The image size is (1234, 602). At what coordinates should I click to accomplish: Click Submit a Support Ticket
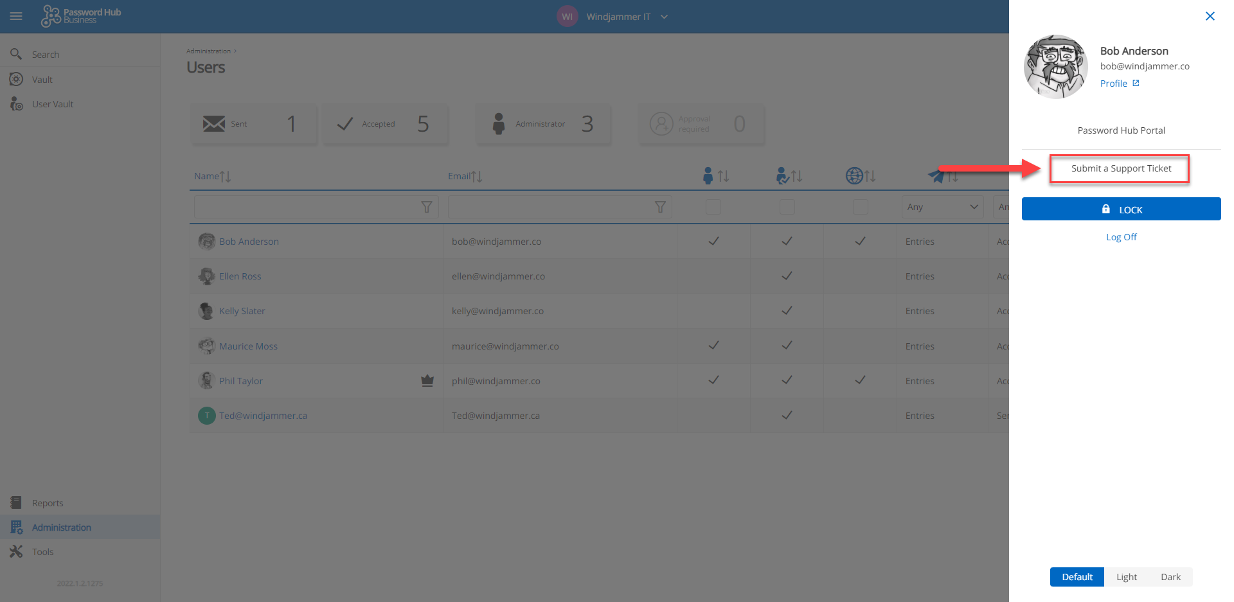tap(1121, 168)
